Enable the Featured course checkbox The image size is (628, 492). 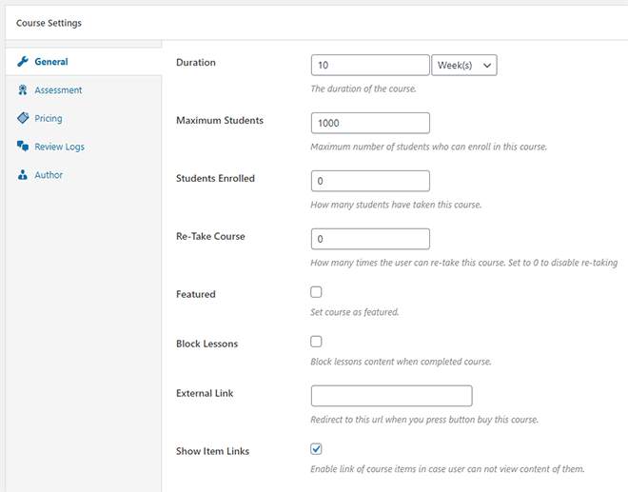click(317, 292)
